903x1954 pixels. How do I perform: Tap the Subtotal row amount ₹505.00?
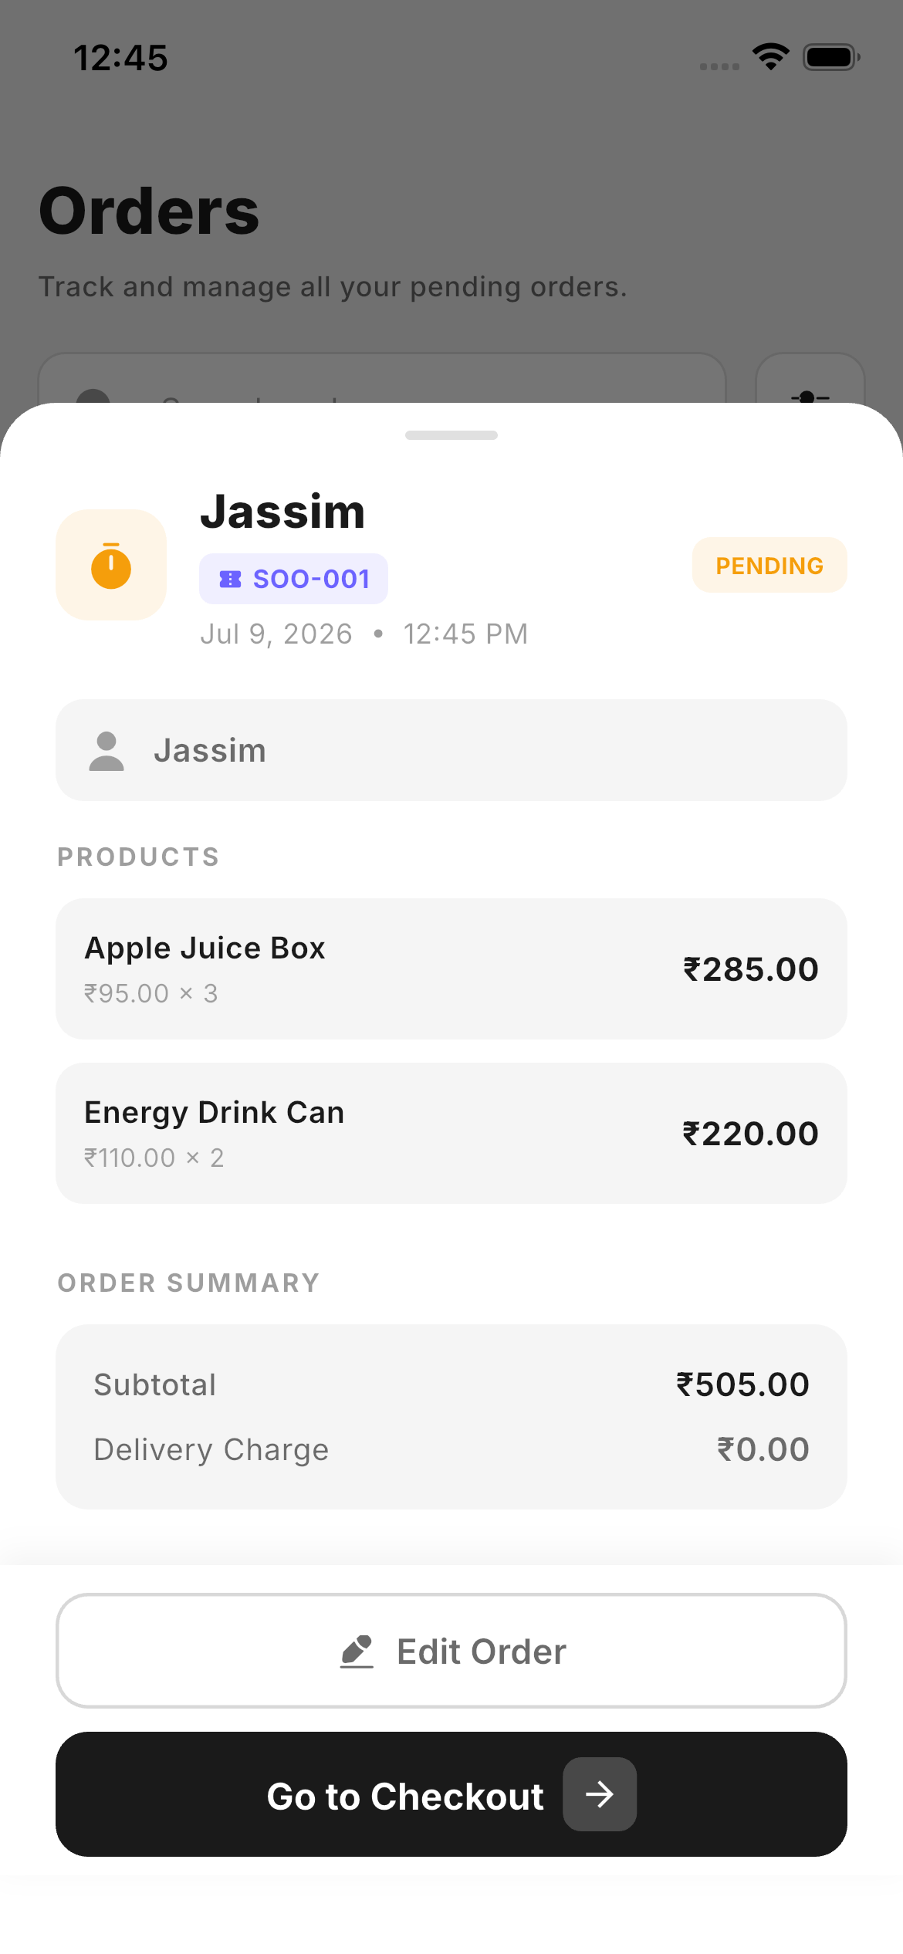[742, 1384]
